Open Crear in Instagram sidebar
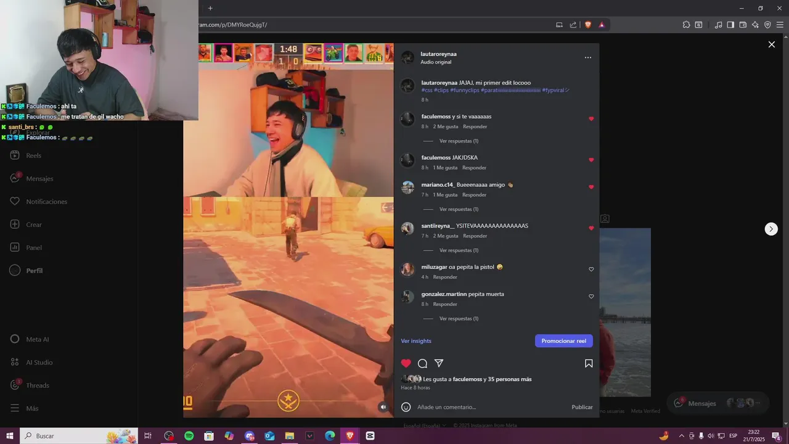 (26, 224)
